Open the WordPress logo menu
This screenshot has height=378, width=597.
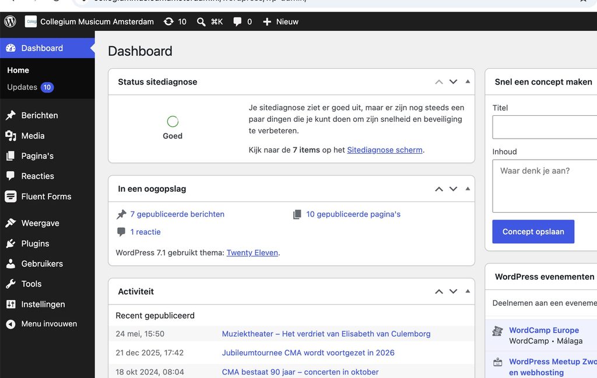click(x=10, y=22)
